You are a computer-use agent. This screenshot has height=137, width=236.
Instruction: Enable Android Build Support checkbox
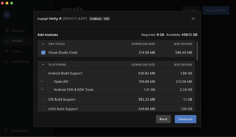click(43, 73)
